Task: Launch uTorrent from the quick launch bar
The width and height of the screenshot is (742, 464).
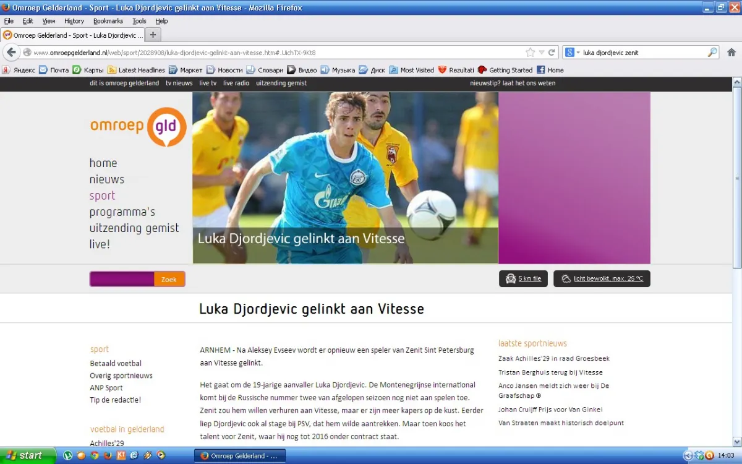Action: [x=68, y=455]
